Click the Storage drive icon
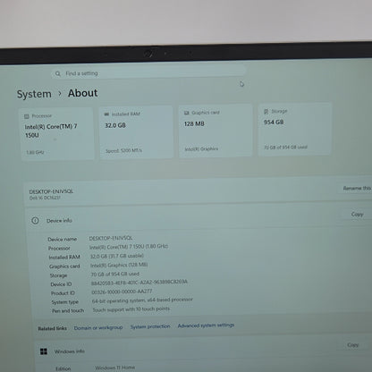Viewport: 372px width, 372px height. [x=266, y=111]
